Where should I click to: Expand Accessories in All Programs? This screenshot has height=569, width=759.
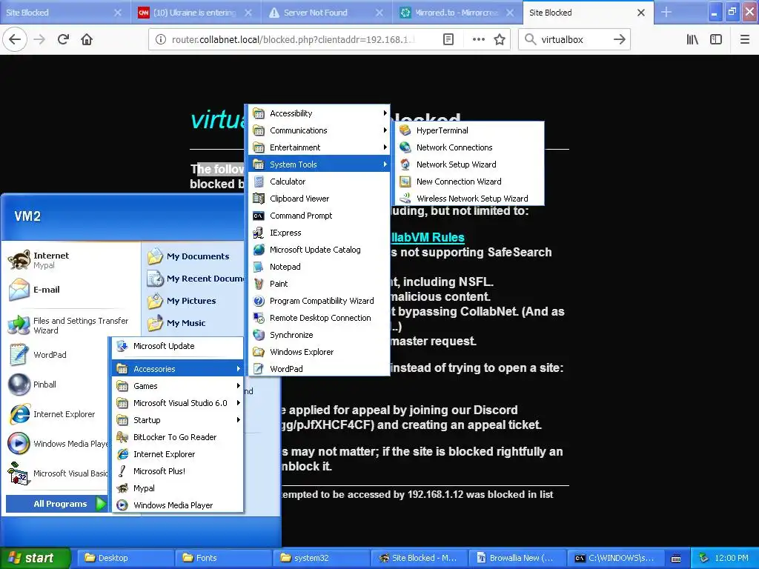click(178, 369)
